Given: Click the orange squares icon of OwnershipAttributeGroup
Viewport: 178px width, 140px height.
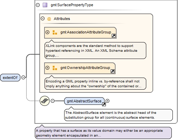Looking at the screenshot, I should click(55, 68).
